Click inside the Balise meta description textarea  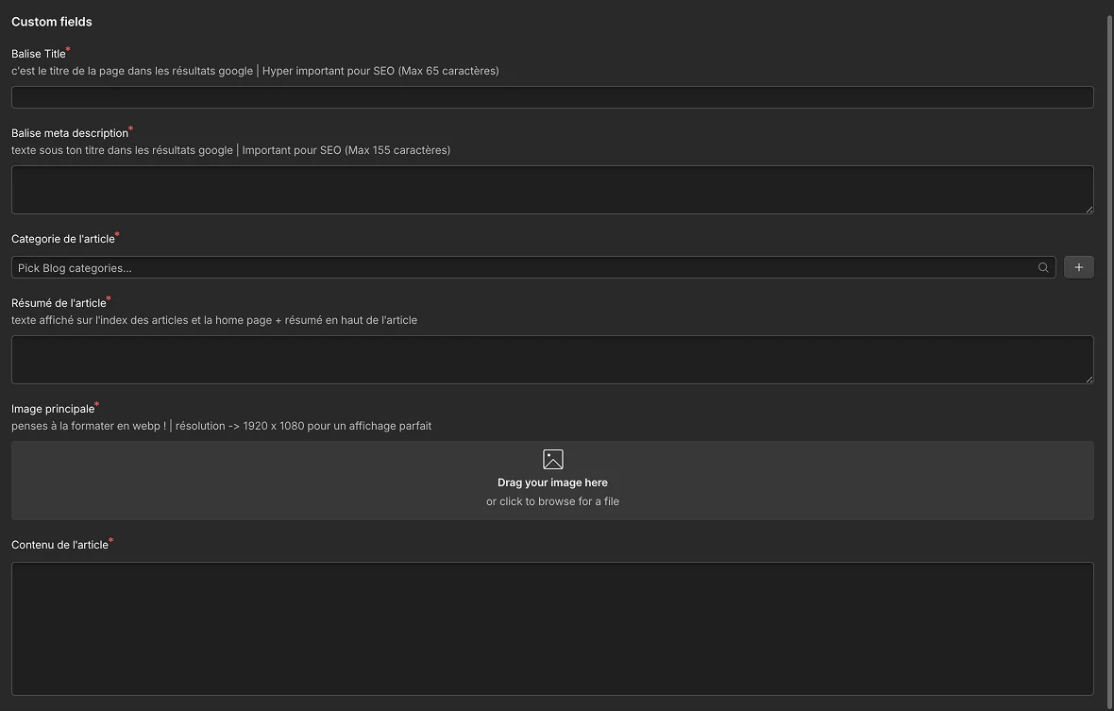tap(552, 189)
